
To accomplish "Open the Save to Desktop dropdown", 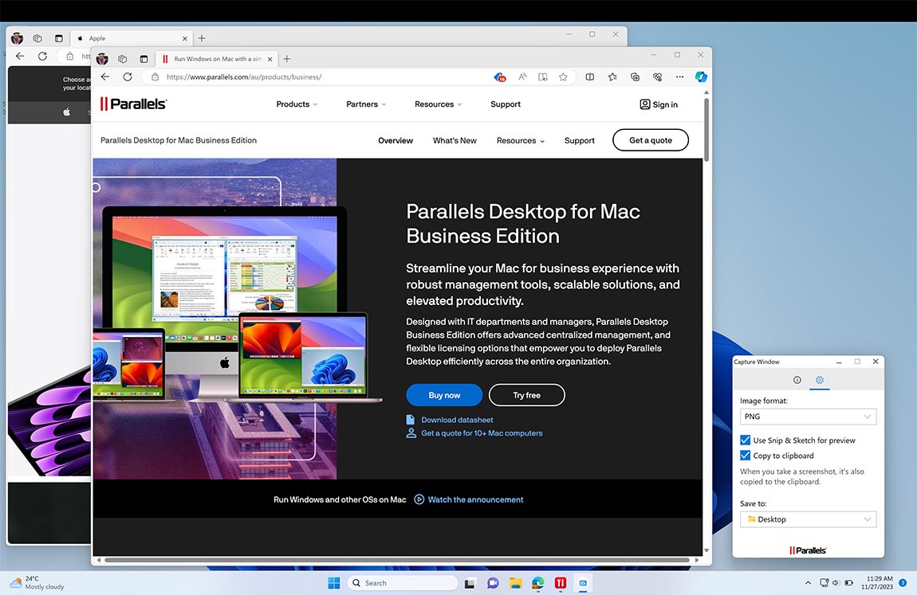I will [808, 519].
